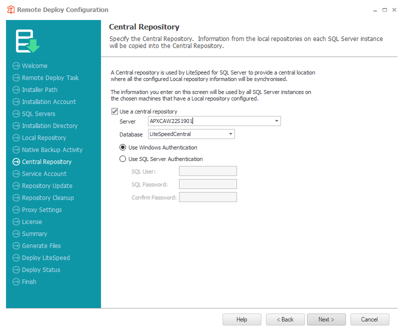The image size is (401, 331).
Task: Click the Deploy LiteSpeed step icon
Action: click(16, 258)
